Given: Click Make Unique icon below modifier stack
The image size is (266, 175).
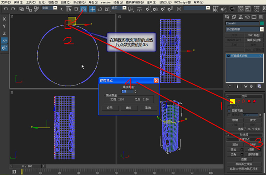Looking at the screenshot, I should 246,86.
